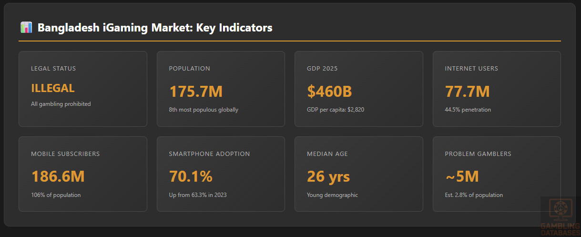The width and height of the screenshot is (581, 237).
Task: Click the 26 yrs median age value
Action: pos(328,176)
